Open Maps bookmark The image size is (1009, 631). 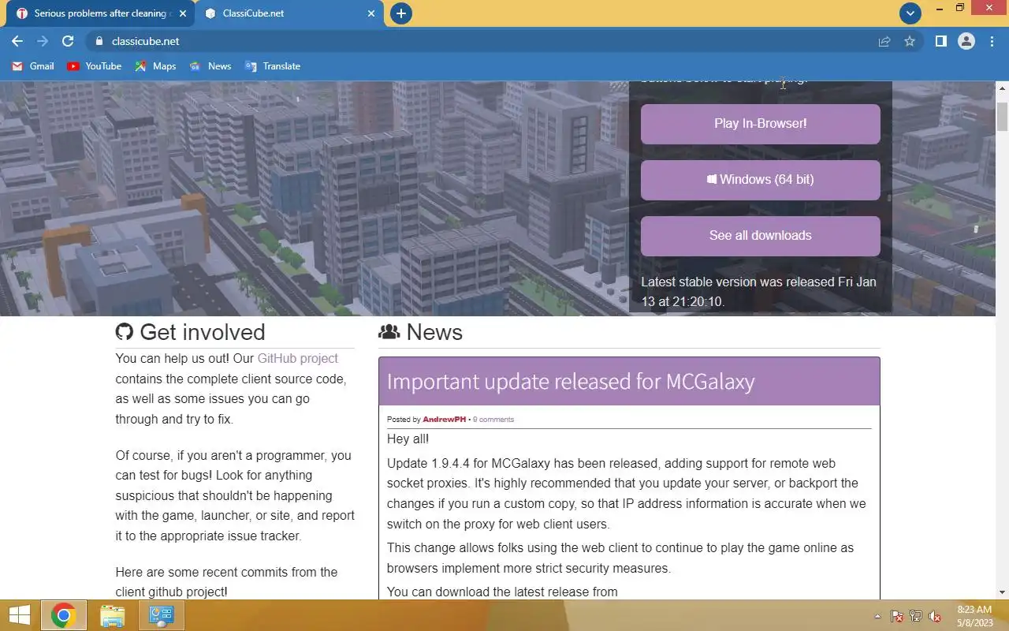155,66
